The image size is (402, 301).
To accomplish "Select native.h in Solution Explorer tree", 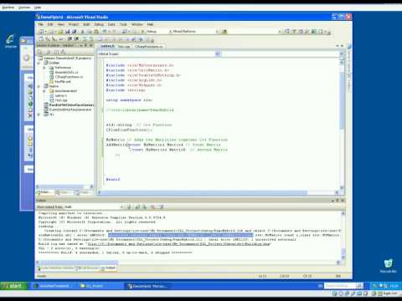I will (x=60, y=95).
